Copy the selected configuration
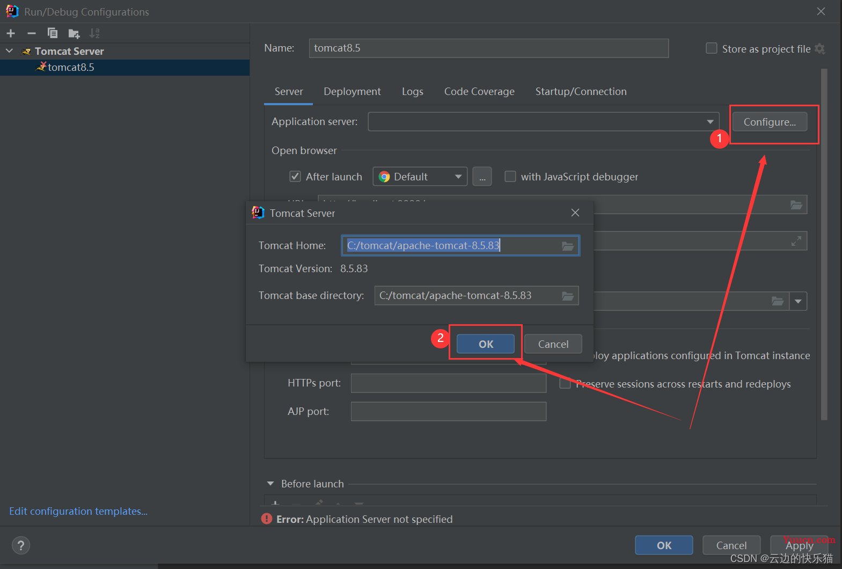Screen dimensions: 842x569 pos(53,33)
